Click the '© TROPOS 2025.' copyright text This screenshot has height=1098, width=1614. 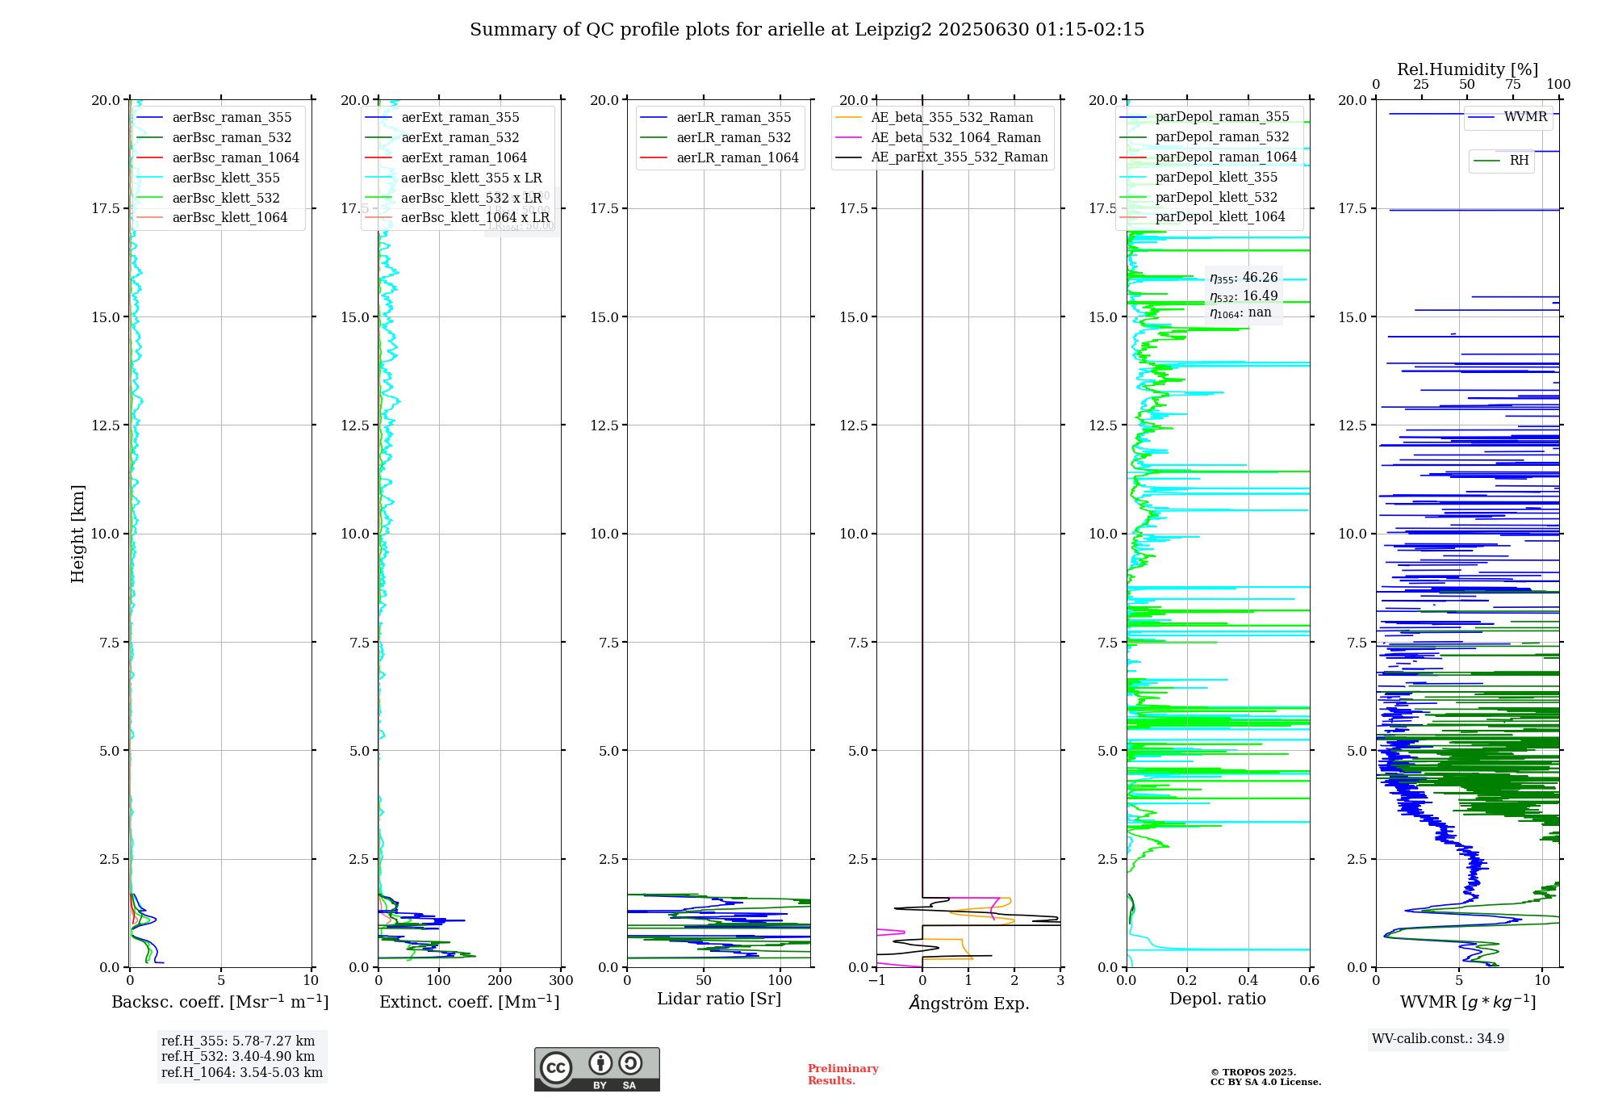pyautogui.click(x=1253, y=1072)
